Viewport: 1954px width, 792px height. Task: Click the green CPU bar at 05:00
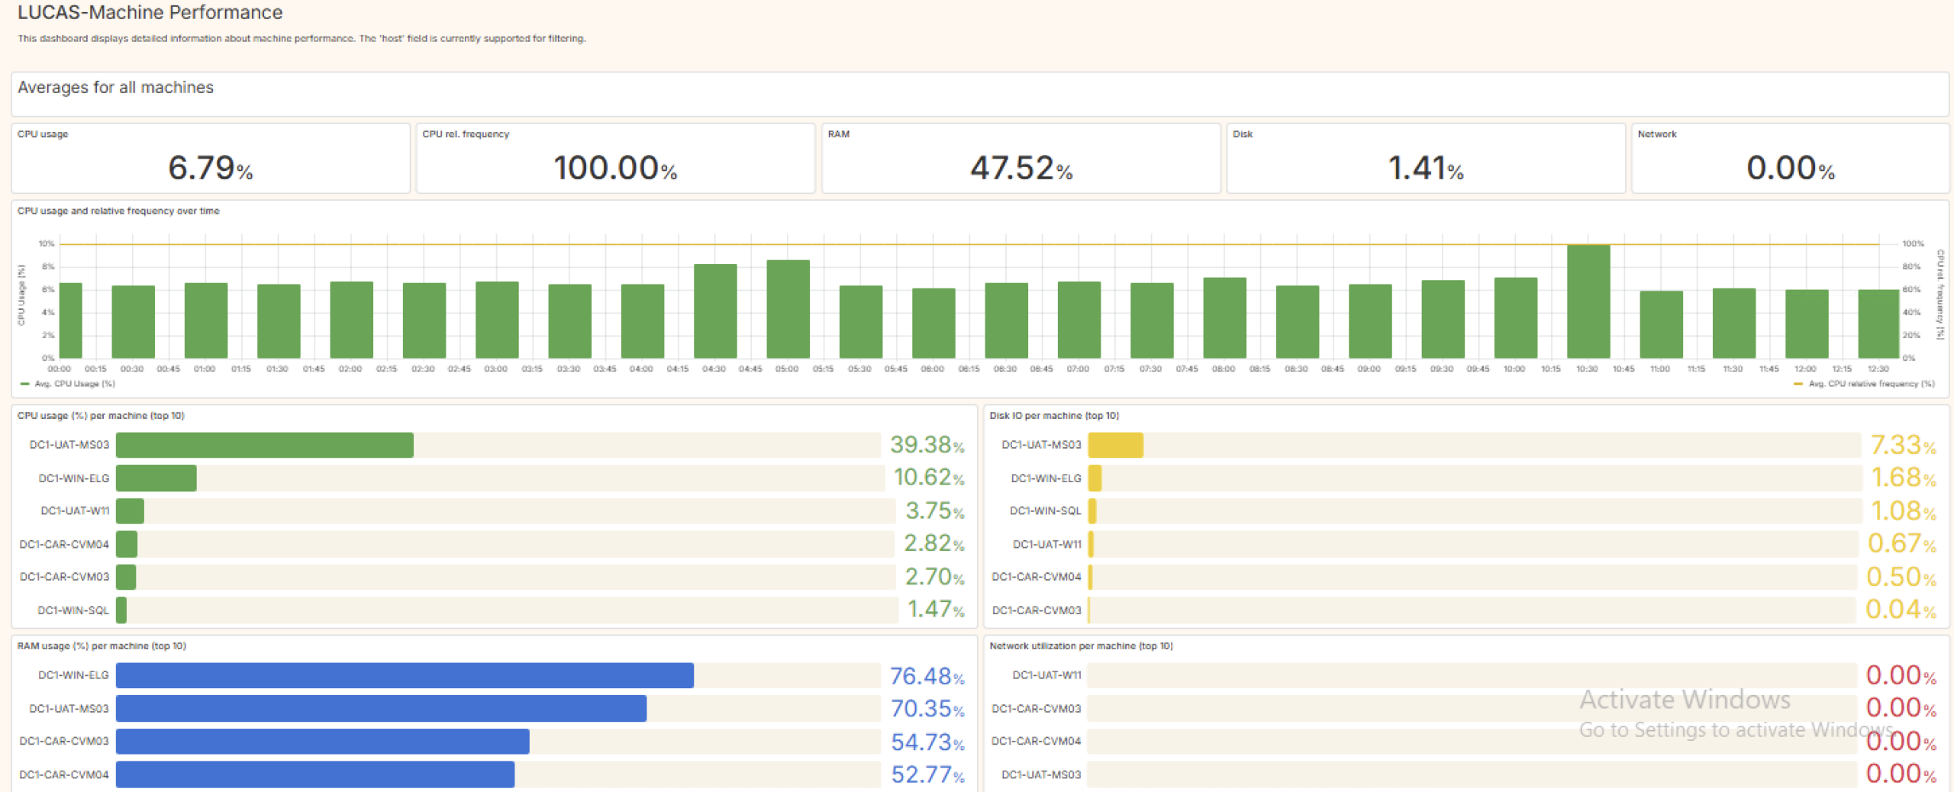(x=788, y=309)
